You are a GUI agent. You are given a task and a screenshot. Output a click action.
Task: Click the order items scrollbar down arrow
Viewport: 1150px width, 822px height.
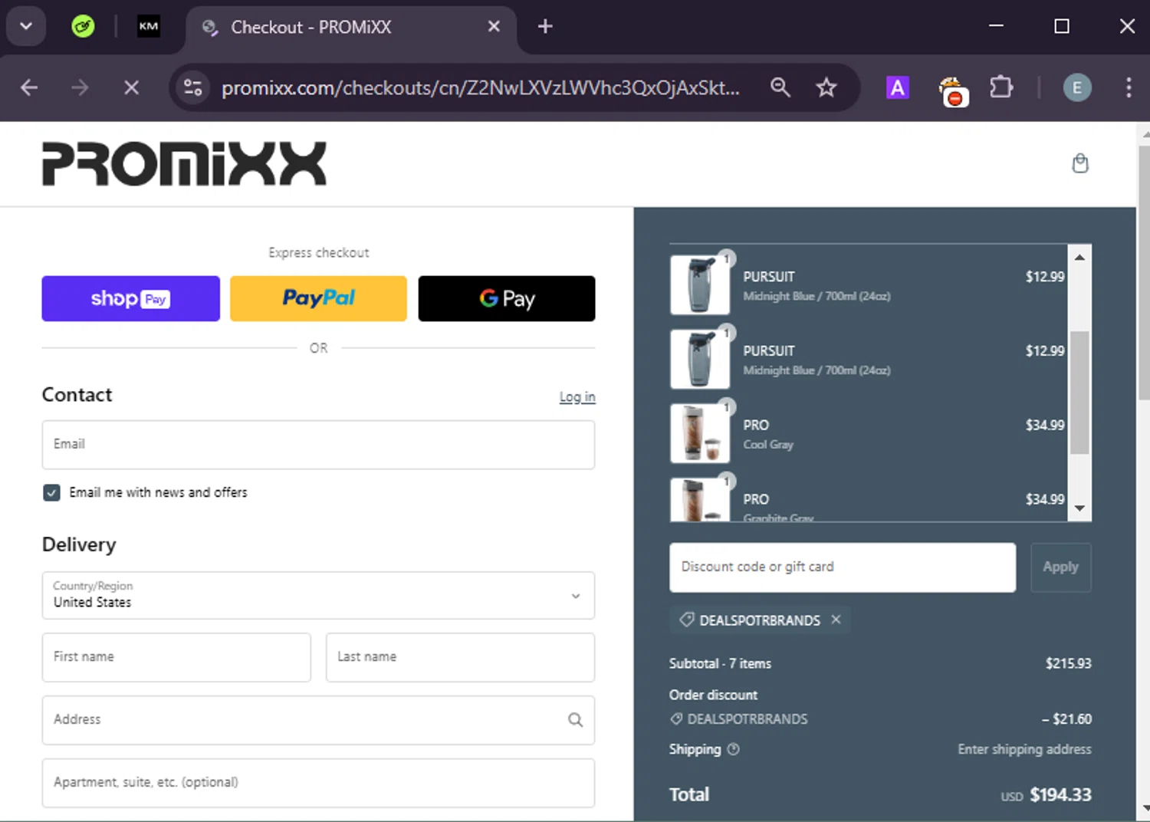click(x=1079, y=508)
